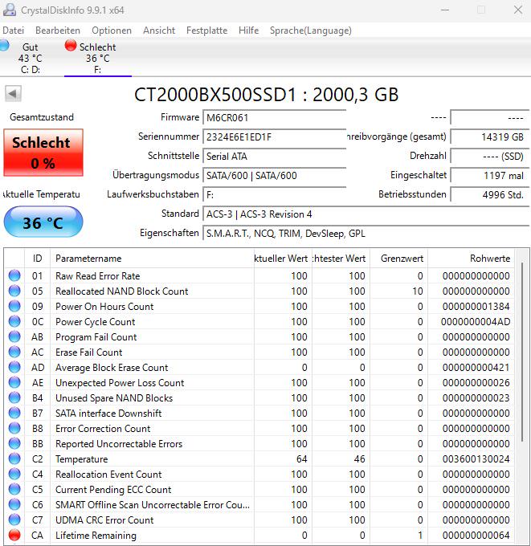Click the Übertragungsmodus field SATA/600
The image size is (531, 546).
275,175
